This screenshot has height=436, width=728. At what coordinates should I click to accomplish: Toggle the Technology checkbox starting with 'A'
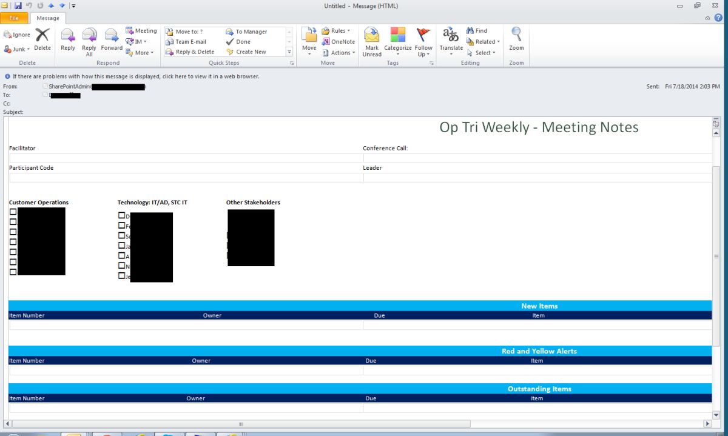tap(121, 255)
